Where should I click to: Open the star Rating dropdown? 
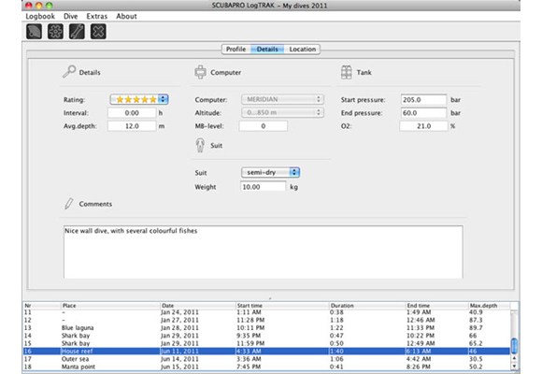coord(139,100)
